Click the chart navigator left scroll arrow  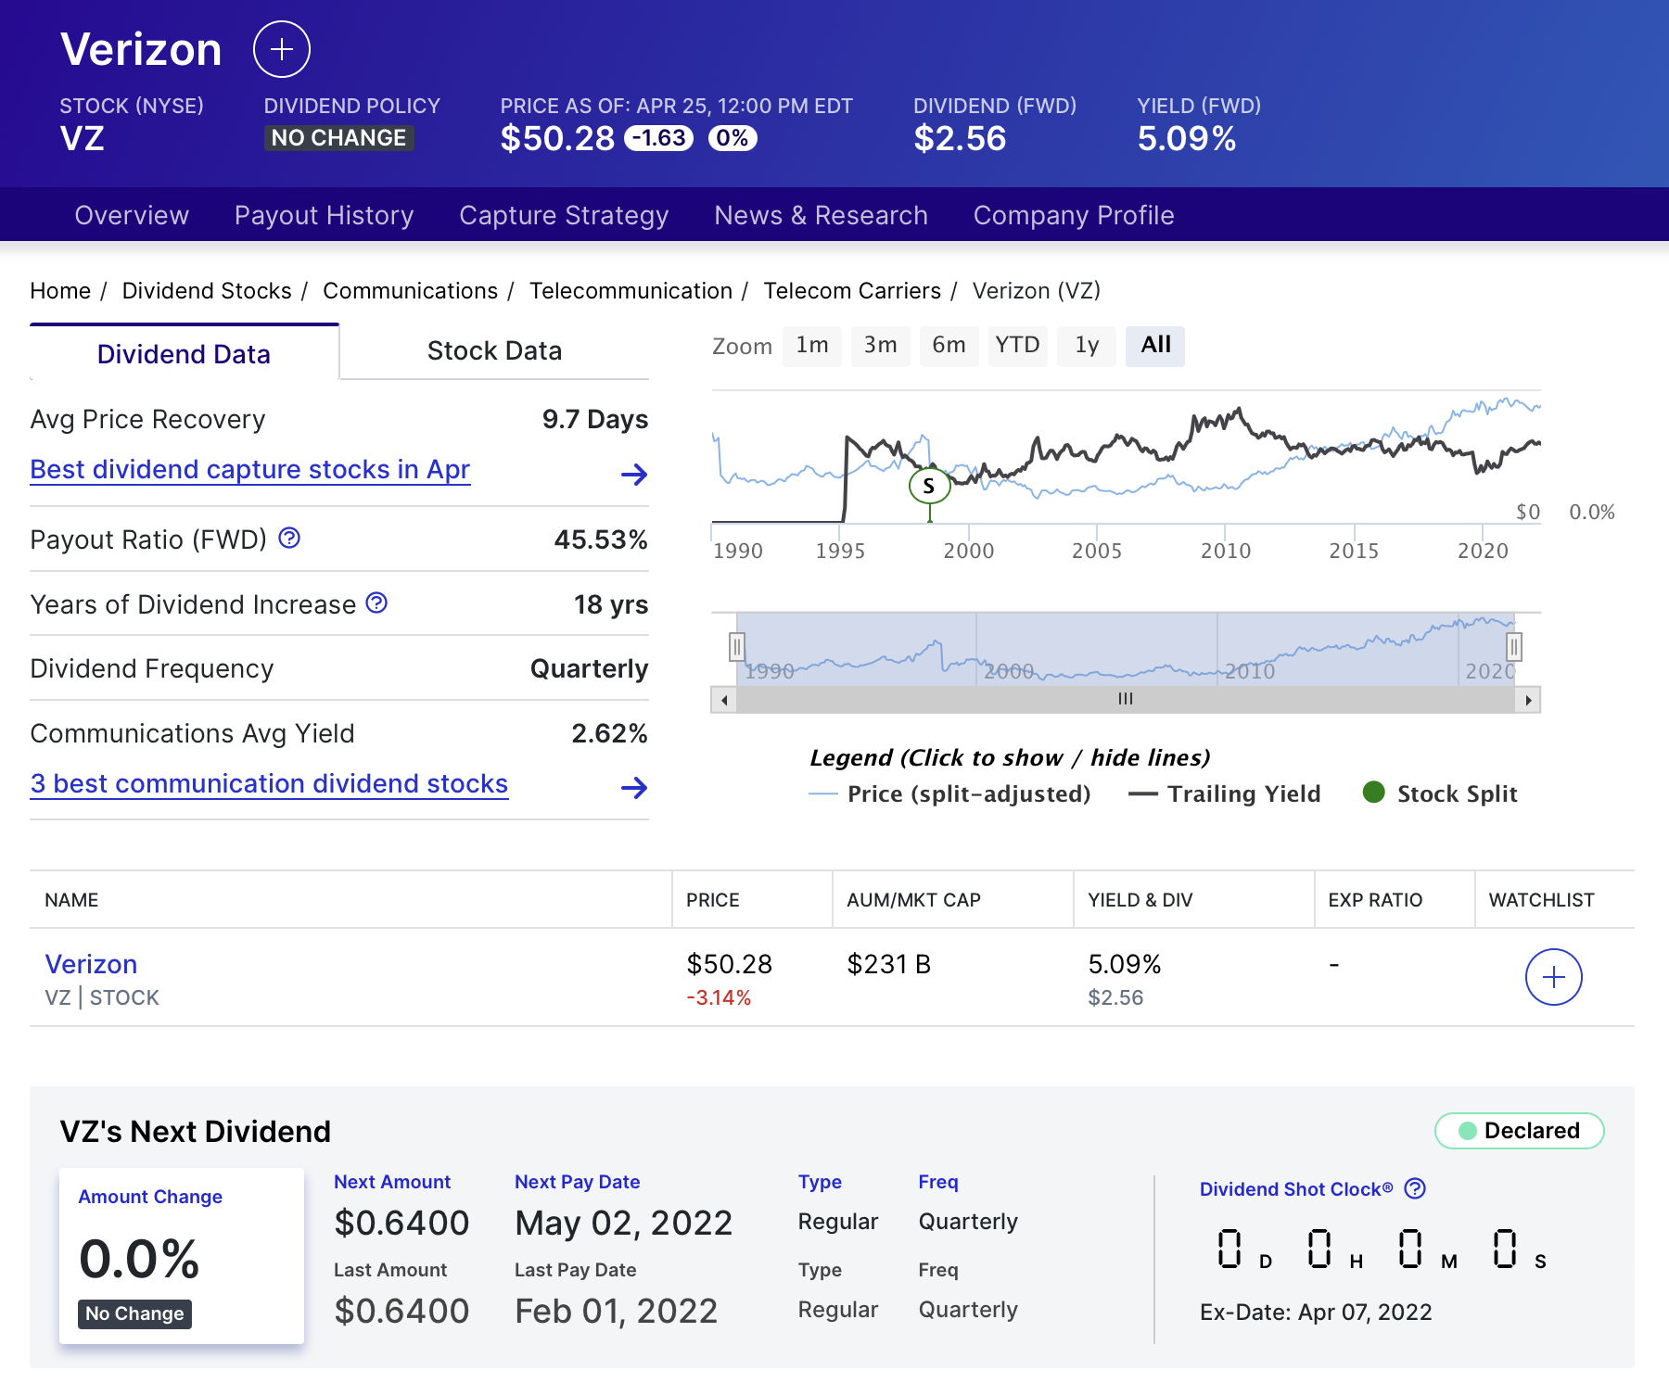point(724,700)
